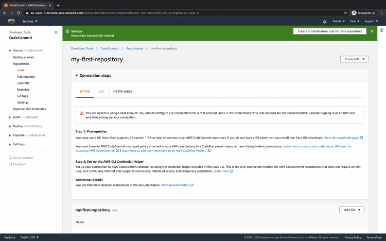Open Getting started in sidebar
Viewport: 386px width, 241px height.
click(23, 57)
